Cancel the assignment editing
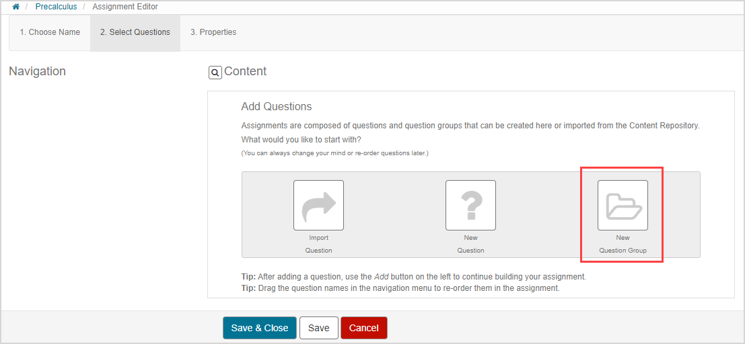The image size is (745, 344). pyautogui.click(x=363, y=328)
